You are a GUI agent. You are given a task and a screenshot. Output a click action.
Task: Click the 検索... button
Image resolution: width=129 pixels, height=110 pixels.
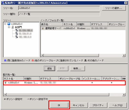(x=77, y=68)
